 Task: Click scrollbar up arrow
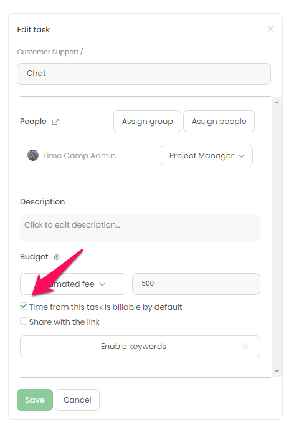[x=277, y=102]
